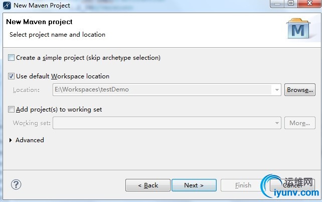This screenshot has width=322, height=202.
Task: Click the Browse... button
Action: click(300, 90)
